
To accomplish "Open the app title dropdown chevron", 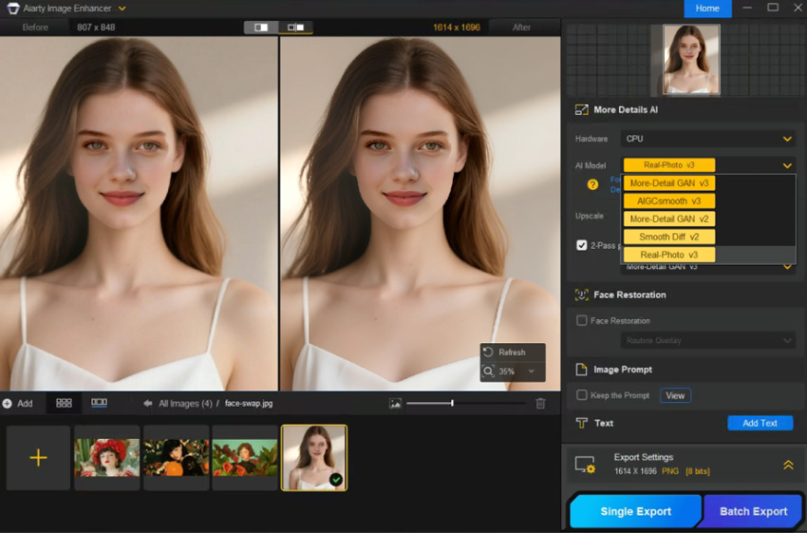I will coord(122,9).
